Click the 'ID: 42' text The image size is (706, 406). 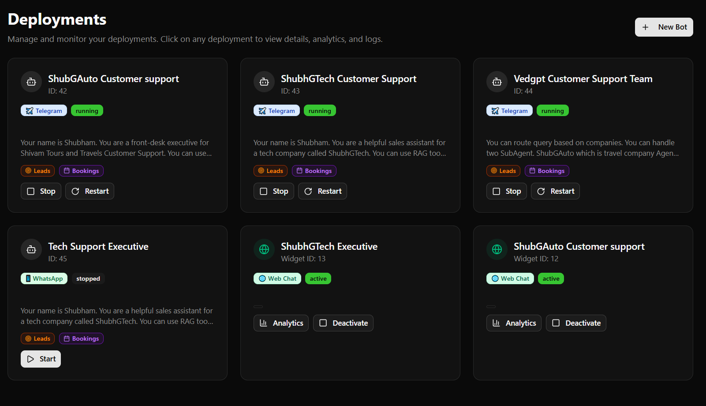[x=57, y=91]
